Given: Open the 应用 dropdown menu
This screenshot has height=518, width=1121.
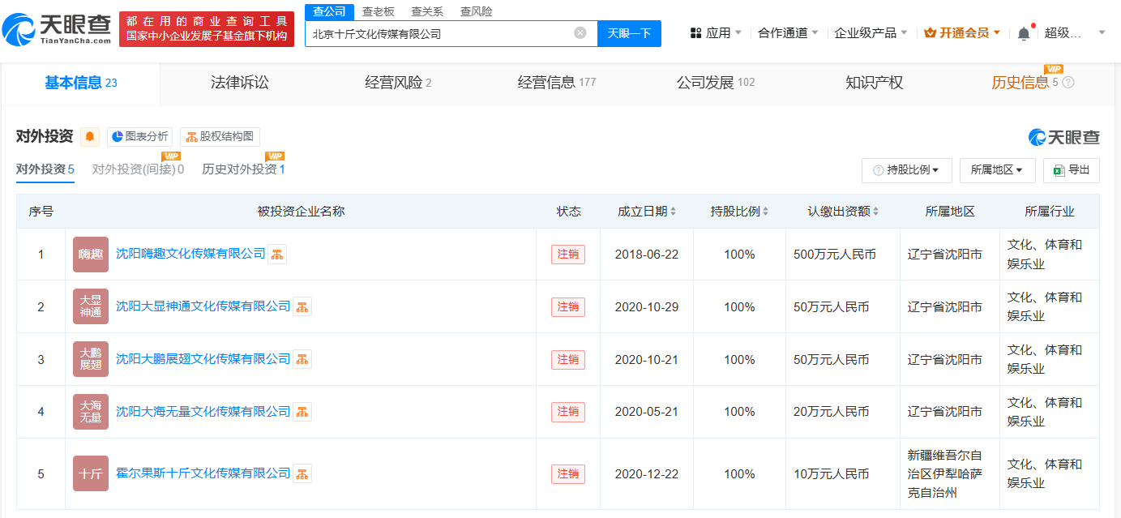Looking at the screenshot, I should [717, 33].
